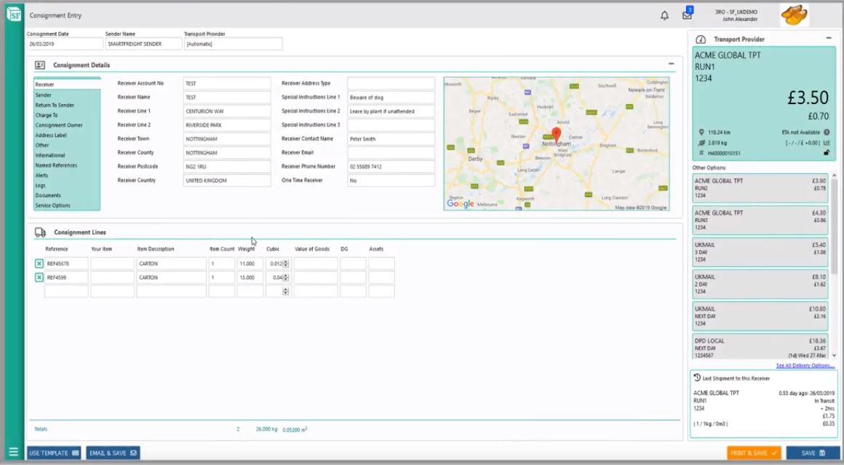Screen dimensions: 844x465
Task: Click the Consignment Date field
Action: tap(65, 44)
